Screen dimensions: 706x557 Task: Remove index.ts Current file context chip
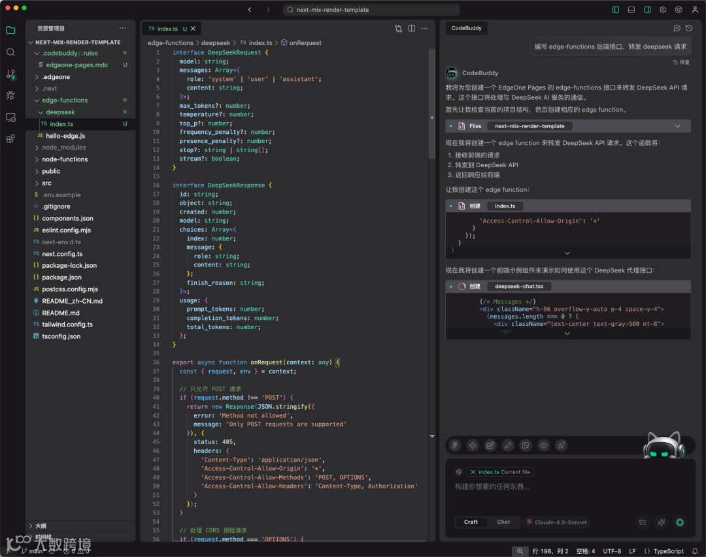473,472
